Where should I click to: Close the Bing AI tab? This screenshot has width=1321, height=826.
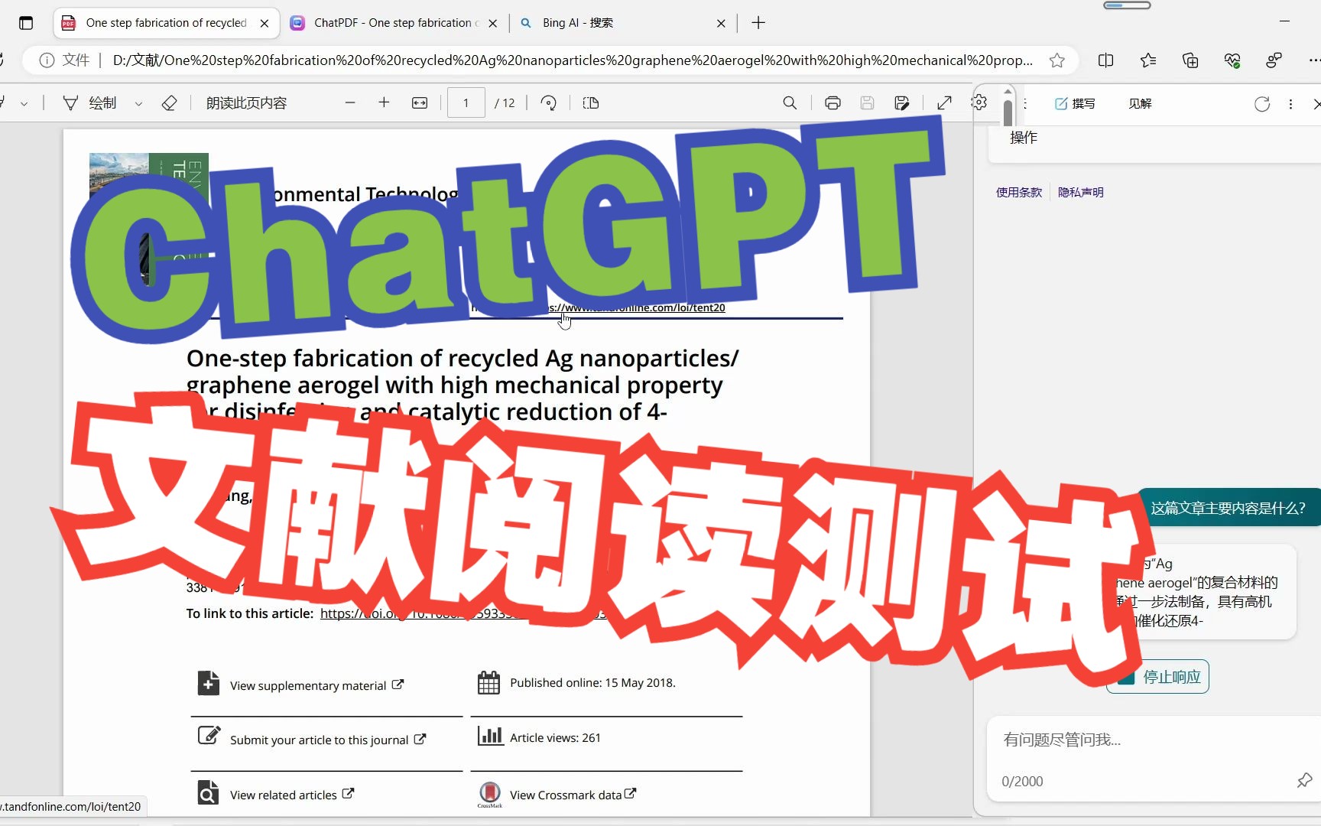point(721,23)
